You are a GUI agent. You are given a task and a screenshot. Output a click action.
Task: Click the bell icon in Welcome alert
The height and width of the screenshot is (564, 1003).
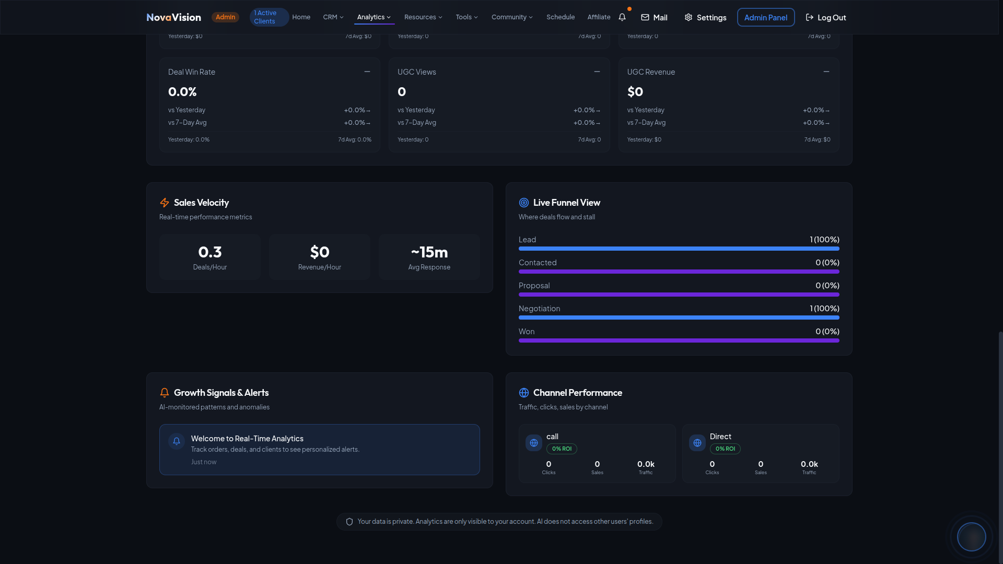[177, 441]
